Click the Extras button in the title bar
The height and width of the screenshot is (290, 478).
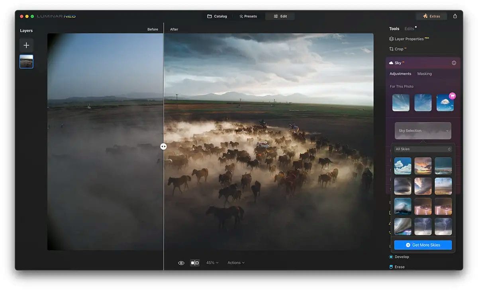(x=431, y=16)
